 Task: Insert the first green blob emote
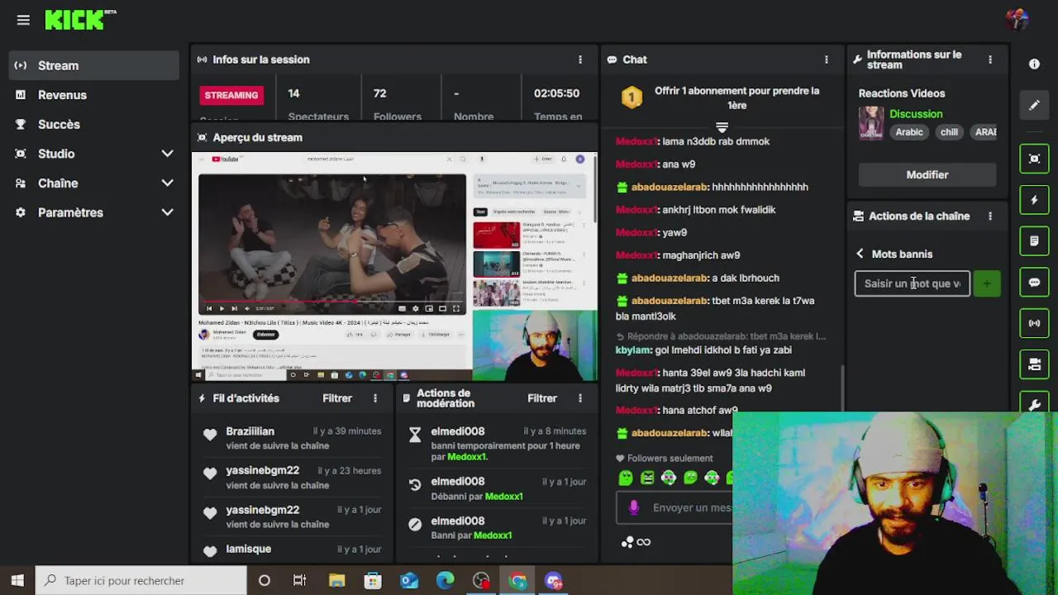(x=626, y=478)
